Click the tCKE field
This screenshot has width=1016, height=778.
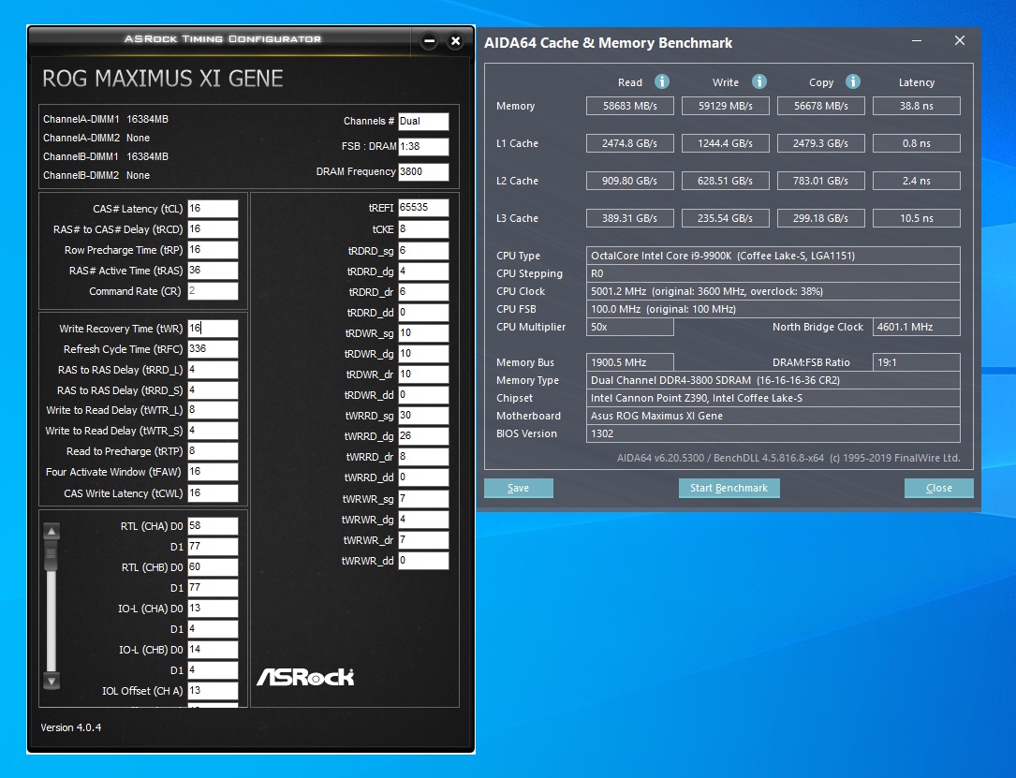click(423, 229)
